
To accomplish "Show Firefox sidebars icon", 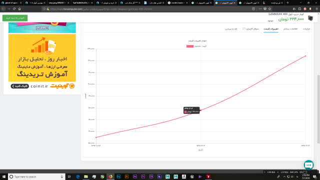I will 299,9.
